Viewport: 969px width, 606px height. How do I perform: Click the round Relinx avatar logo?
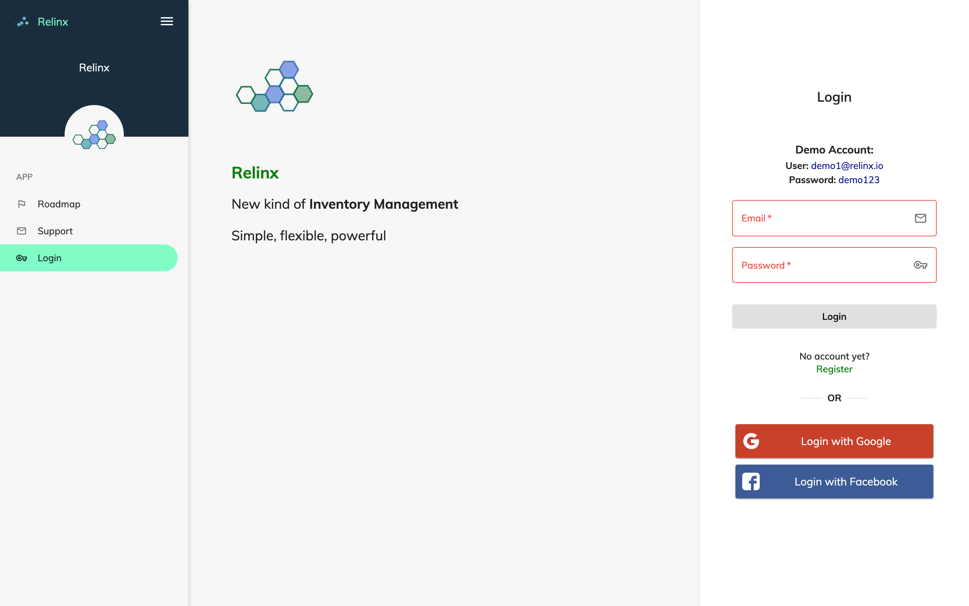point(94,134)
